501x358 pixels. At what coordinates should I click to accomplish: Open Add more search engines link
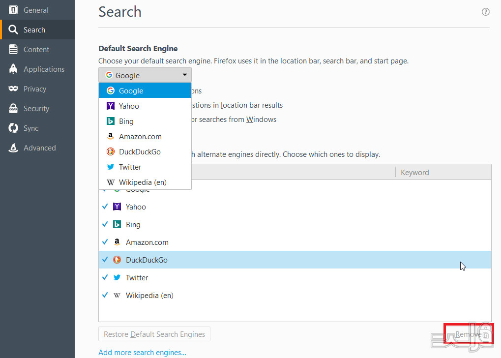click(142, 352)
